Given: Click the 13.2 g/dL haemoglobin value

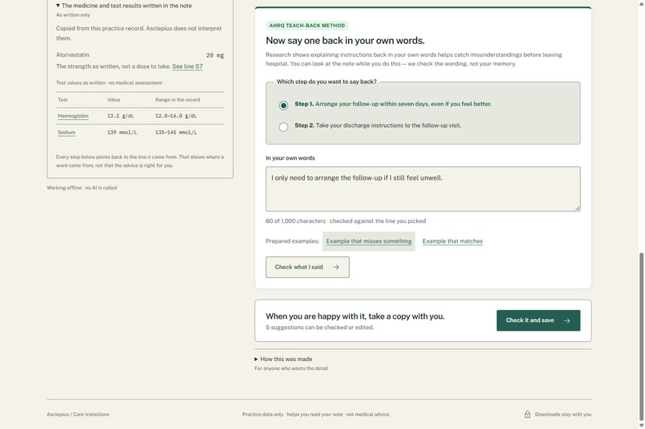Looking at the screenshot, I should [120, 116].
